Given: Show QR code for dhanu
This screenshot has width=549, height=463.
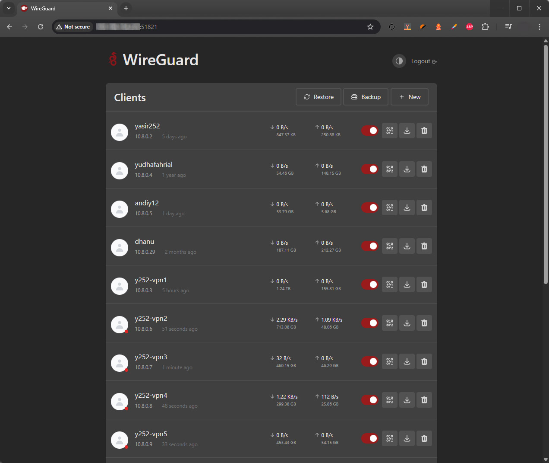Looking at the screenshot, I should (390, 246).
